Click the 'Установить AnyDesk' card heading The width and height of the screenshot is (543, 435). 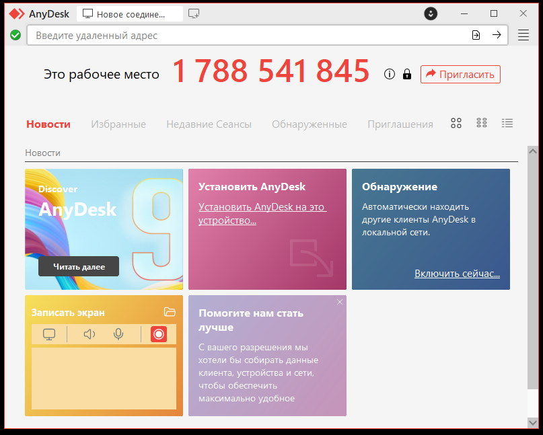(252, 186)
